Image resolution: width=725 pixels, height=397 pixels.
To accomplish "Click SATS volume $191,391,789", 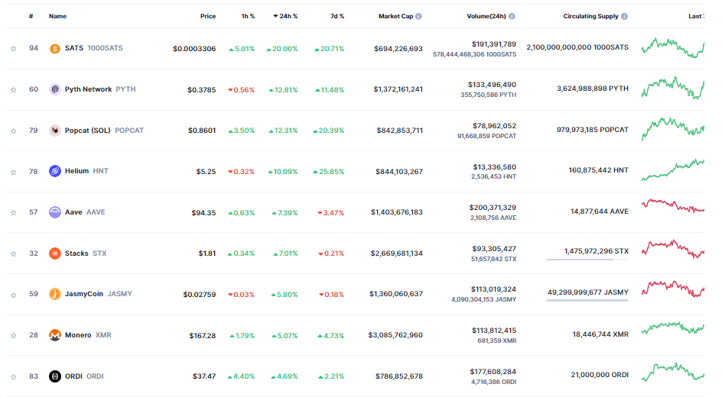I will tap(494, 44).
